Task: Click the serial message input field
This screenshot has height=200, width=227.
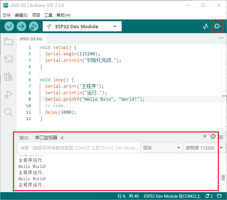Action: click(x=79, y=148)
